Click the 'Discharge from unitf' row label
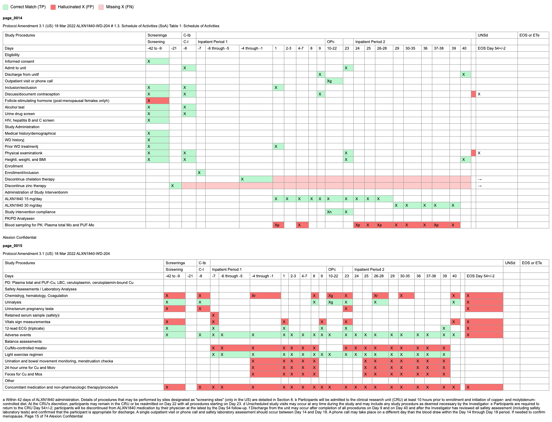The height and width of the screenshot is (422, 552). point(22,74)
